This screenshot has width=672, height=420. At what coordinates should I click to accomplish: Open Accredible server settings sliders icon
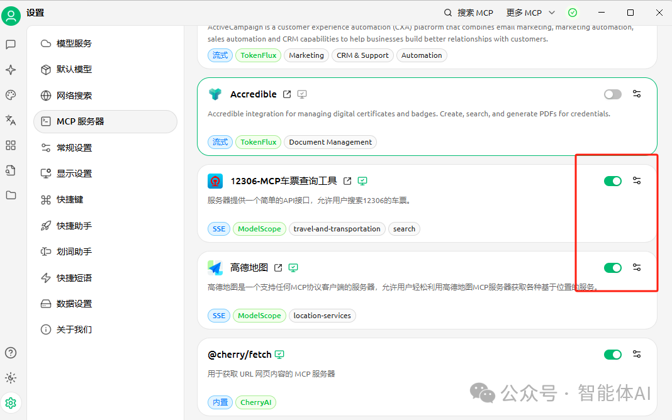[x=637, y=94]
